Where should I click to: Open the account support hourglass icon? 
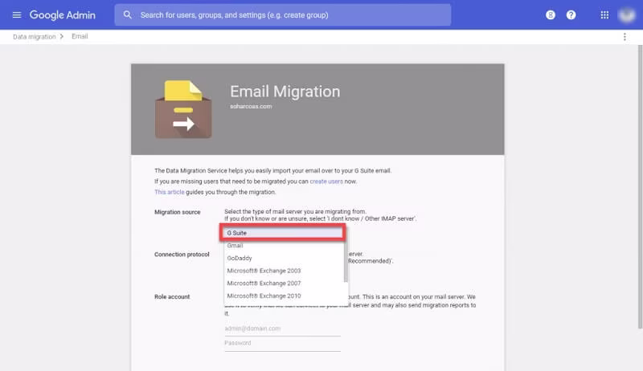(x=551, y=15)
